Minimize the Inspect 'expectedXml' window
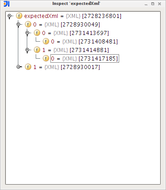 146,4
